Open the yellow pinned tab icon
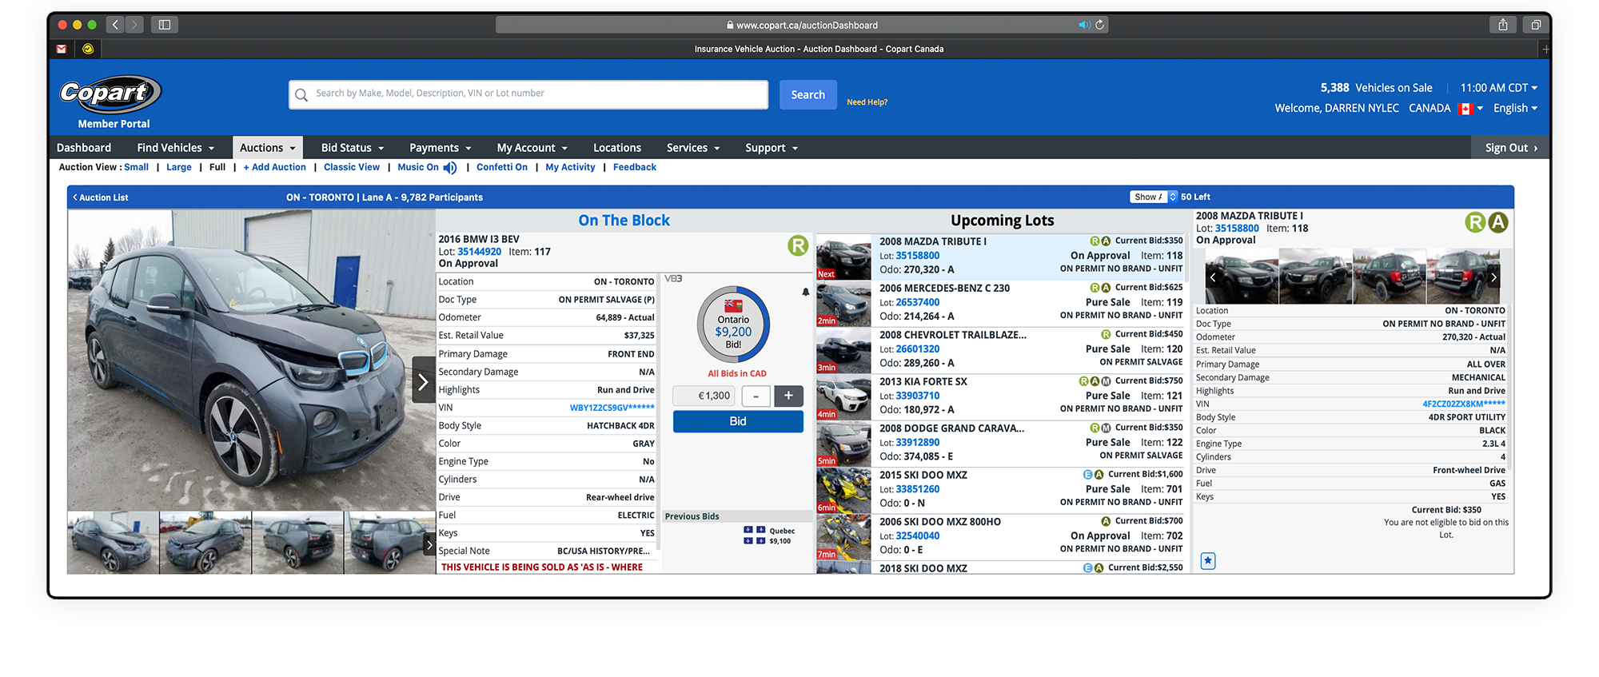 point(88,49)
